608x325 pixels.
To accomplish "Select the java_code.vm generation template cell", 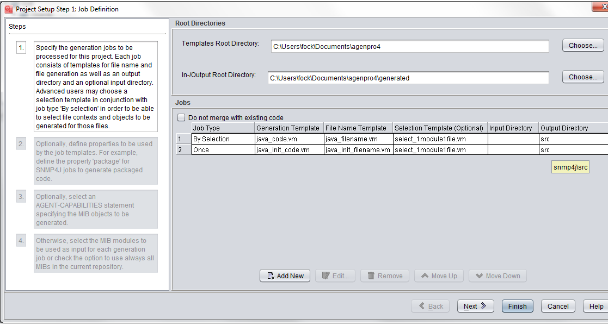I will 289,139.
